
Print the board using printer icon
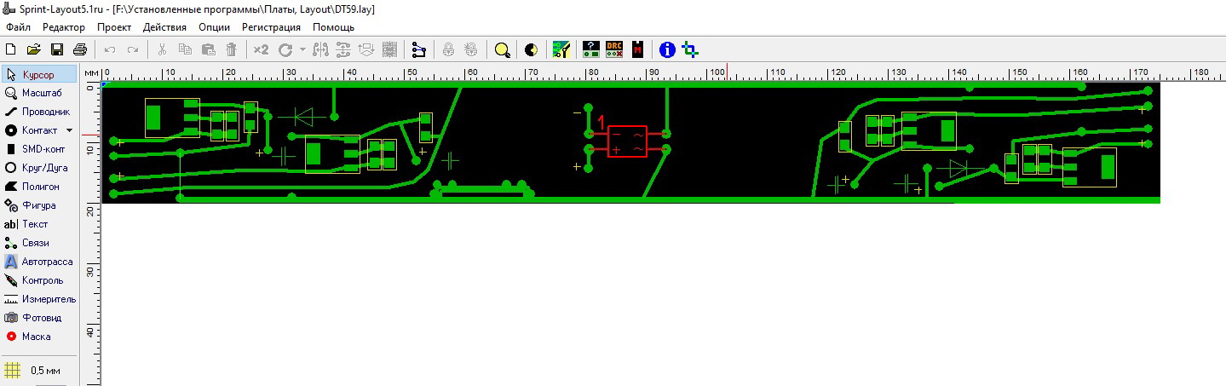79,49
